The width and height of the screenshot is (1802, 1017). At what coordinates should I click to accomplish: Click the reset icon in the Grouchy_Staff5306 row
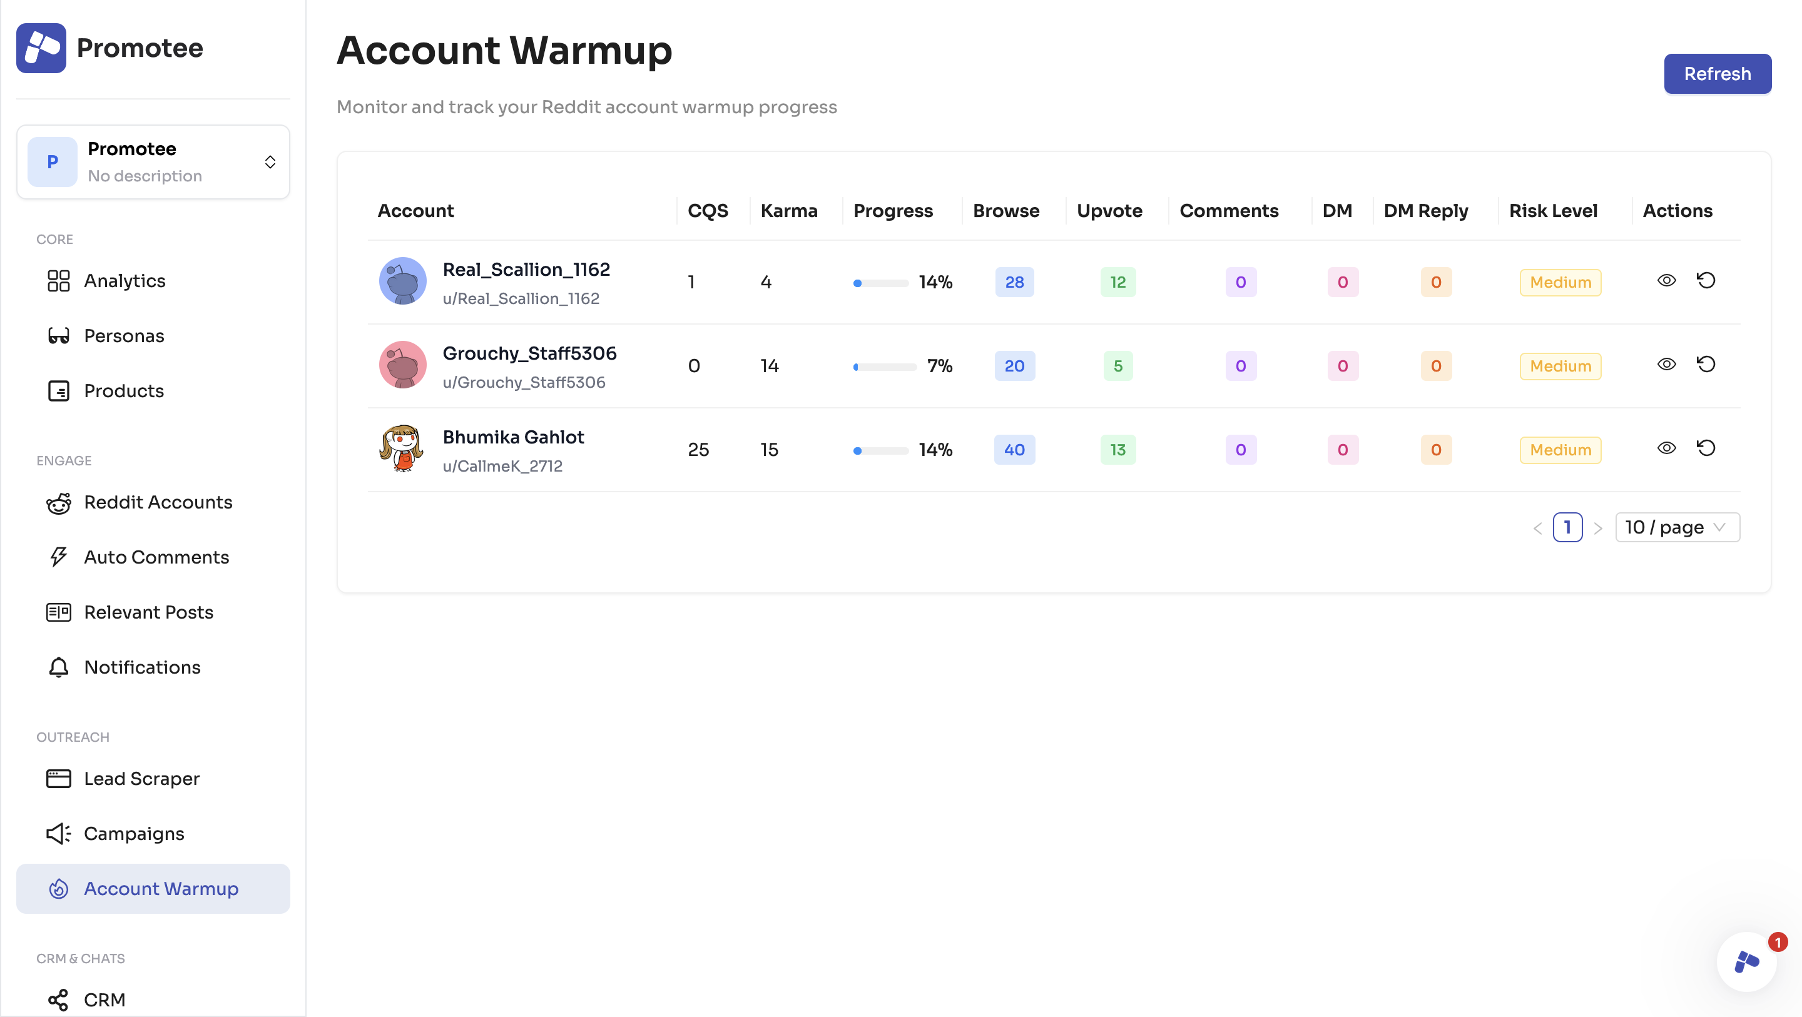[x=1706, y=365]
